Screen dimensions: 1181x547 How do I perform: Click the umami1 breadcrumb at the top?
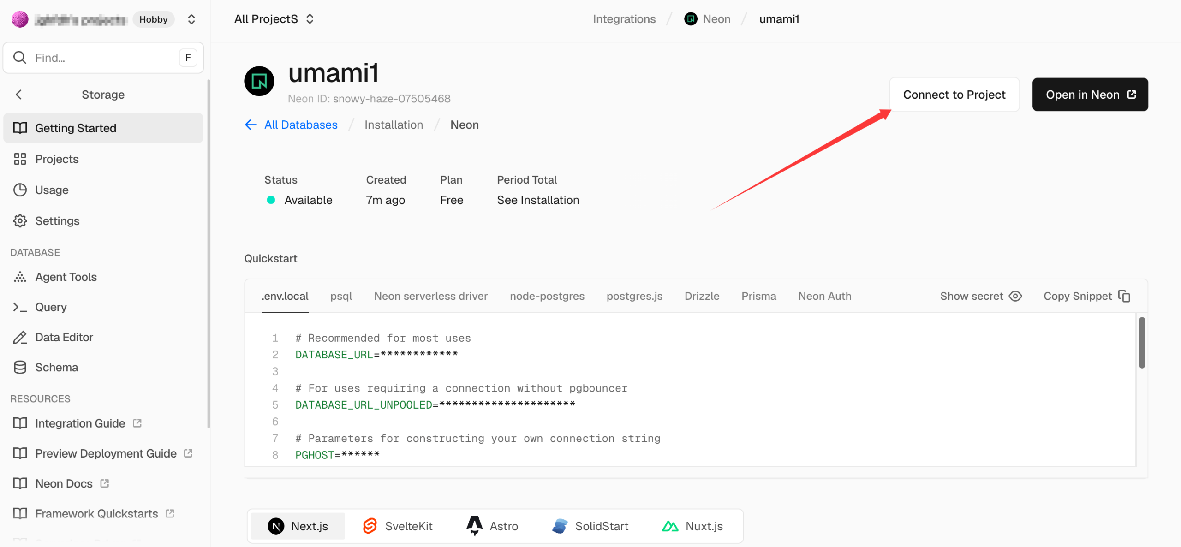point(779,19)
